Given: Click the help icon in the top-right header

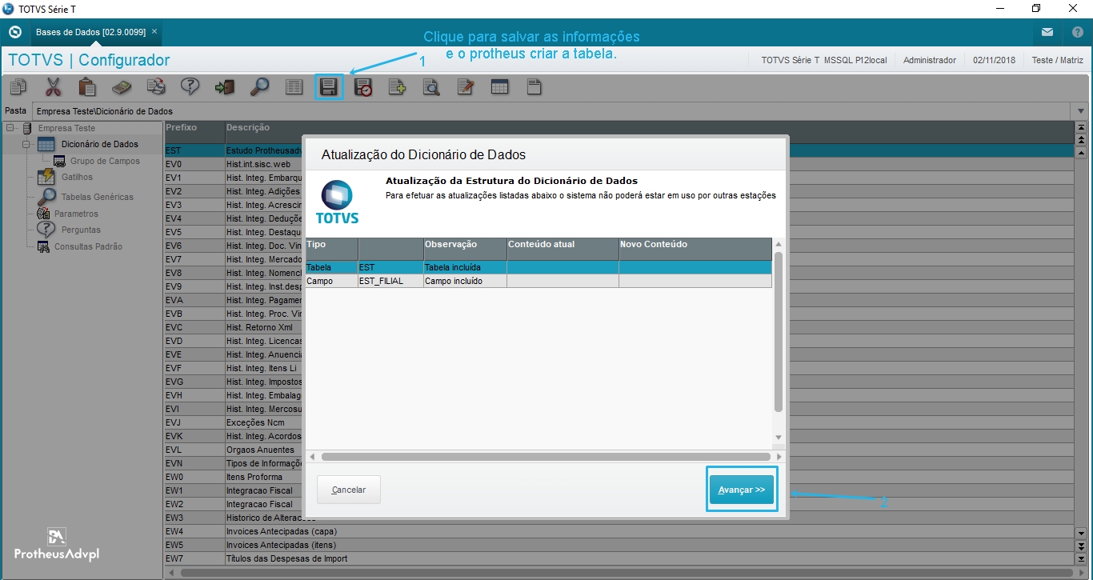Looking at the screenshot, I should [x=1078, y=33].
